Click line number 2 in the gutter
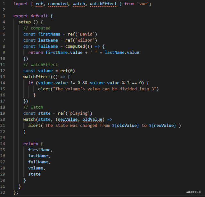 [4, 10]
